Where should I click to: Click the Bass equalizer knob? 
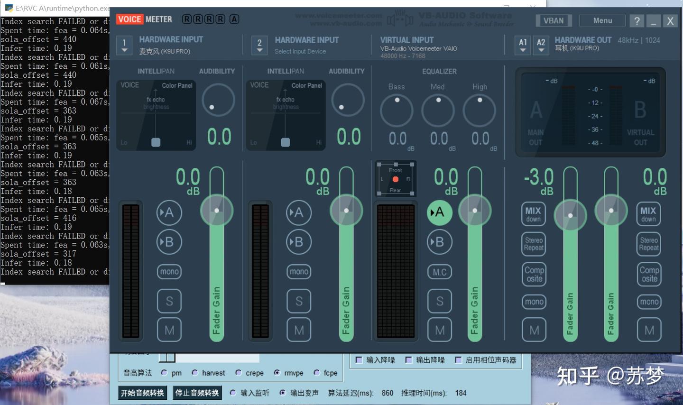coord(397,110)
